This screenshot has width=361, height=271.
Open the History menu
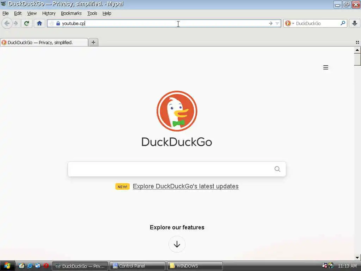coord(49,13)
